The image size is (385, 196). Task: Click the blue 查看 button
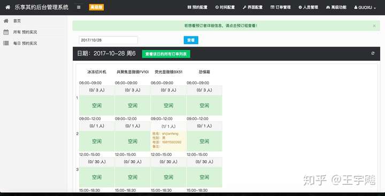tap(191, 40)
